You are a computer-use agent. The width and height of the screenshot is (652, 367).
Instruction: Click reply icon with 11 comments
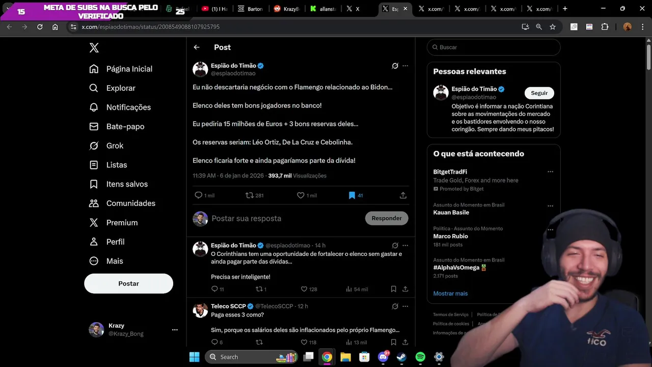click(x=214, y=289)
